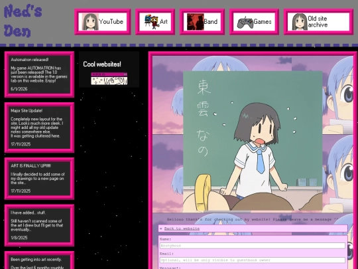Go to the Band page
The height and width of the screenshot is (269, 358).
202,22
